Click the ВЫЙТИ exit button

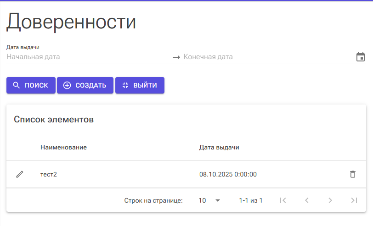(140, 85)
